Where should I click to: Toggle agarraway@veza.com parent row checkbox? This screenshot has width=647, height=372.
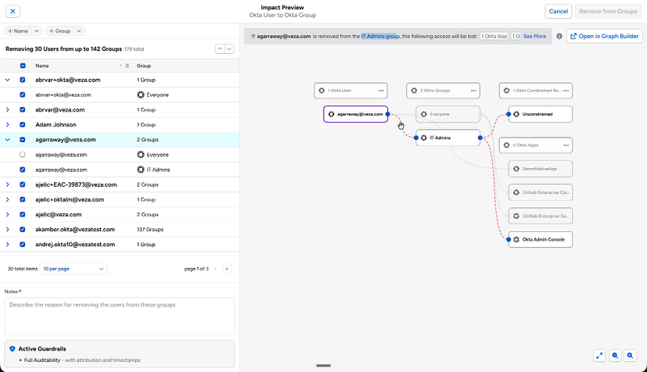(23, 140)
